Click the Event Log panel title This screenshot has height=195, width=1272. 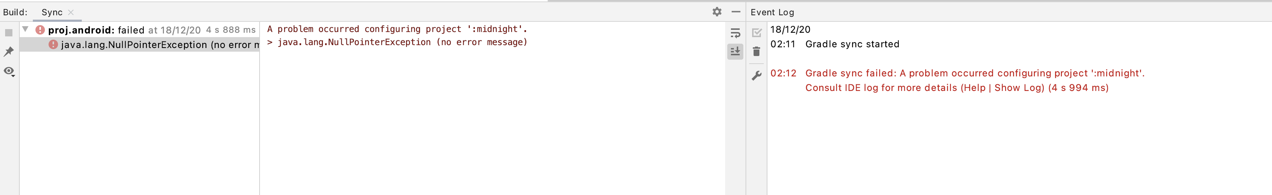pyautogui.click(x=772, y=12)
